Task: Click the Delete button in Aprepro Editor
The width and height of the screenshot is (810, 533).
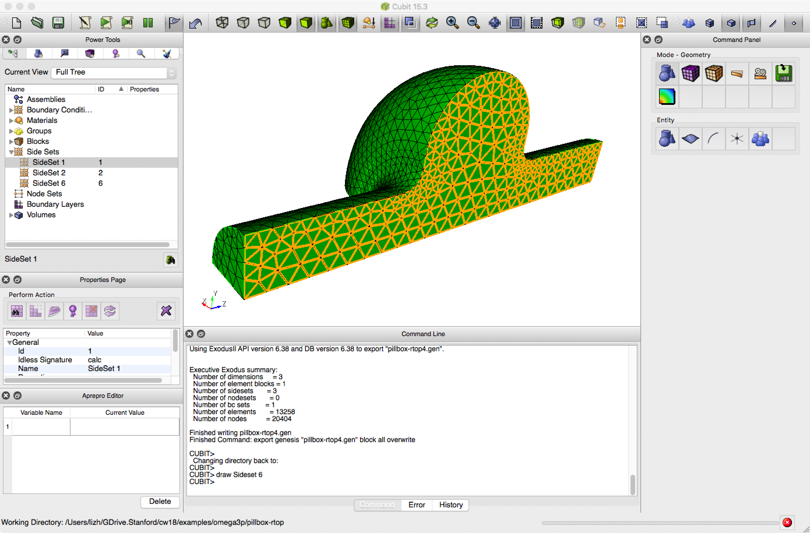Action: (x=160, y=502)
